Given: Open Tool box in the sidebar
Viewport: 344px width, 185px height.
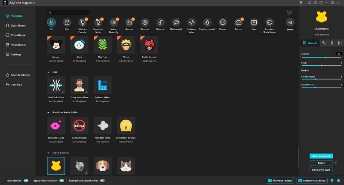Looking at the screenshot, I should click(x=14, y=85).
